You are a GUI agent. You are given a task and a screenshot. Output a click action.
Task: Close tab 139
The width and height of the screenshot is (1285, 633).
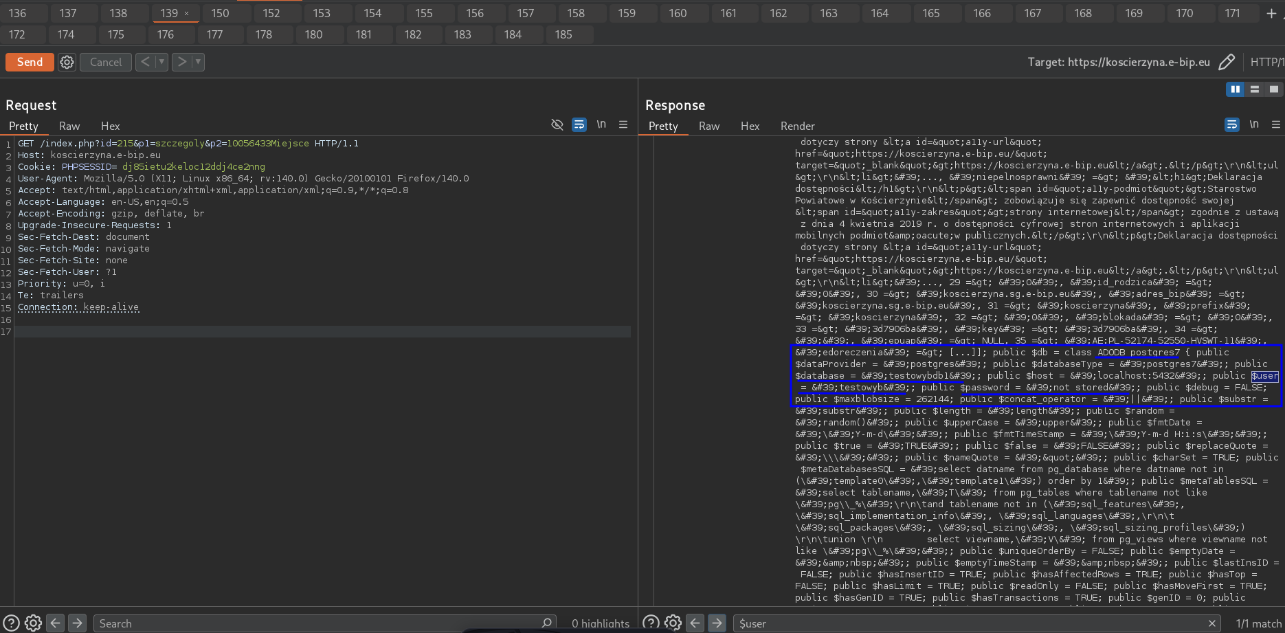[186, 13]
